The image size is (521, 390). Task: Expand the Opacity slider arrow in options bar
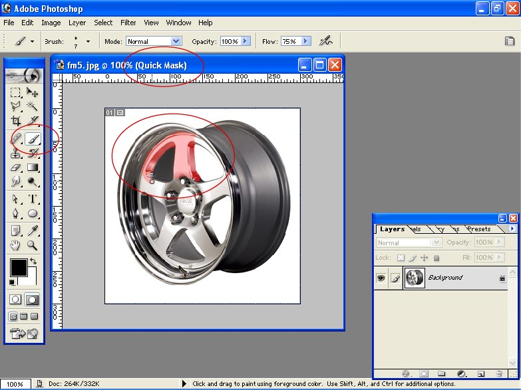[x=245, y=41]
